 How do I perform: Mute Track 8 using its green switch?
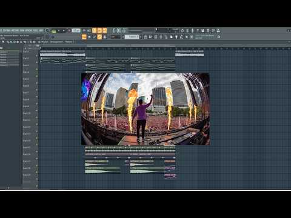(x=36, y=104)
